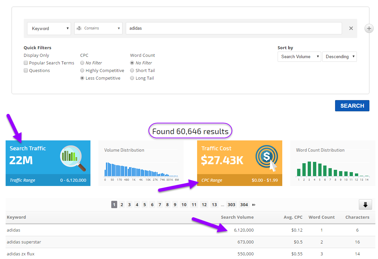Expand the Contains match-type dropdown
Screen dimensions: 378x259
click(x=98, y=28)
